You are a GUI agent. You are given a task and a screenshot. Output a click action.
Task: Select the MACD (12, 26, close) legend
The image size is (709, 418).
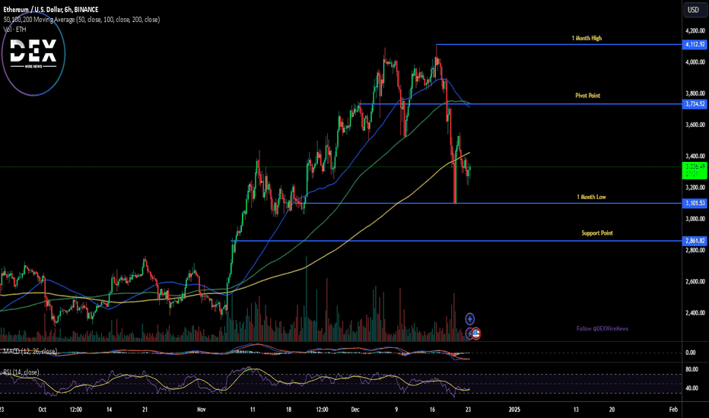30,351
